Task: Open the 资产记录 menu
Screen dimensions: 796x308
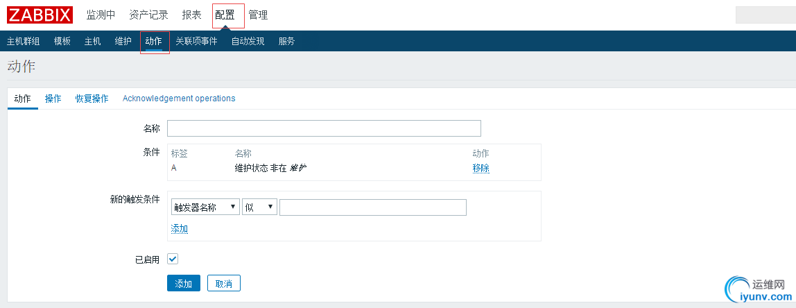Action: tap(148, 15)
